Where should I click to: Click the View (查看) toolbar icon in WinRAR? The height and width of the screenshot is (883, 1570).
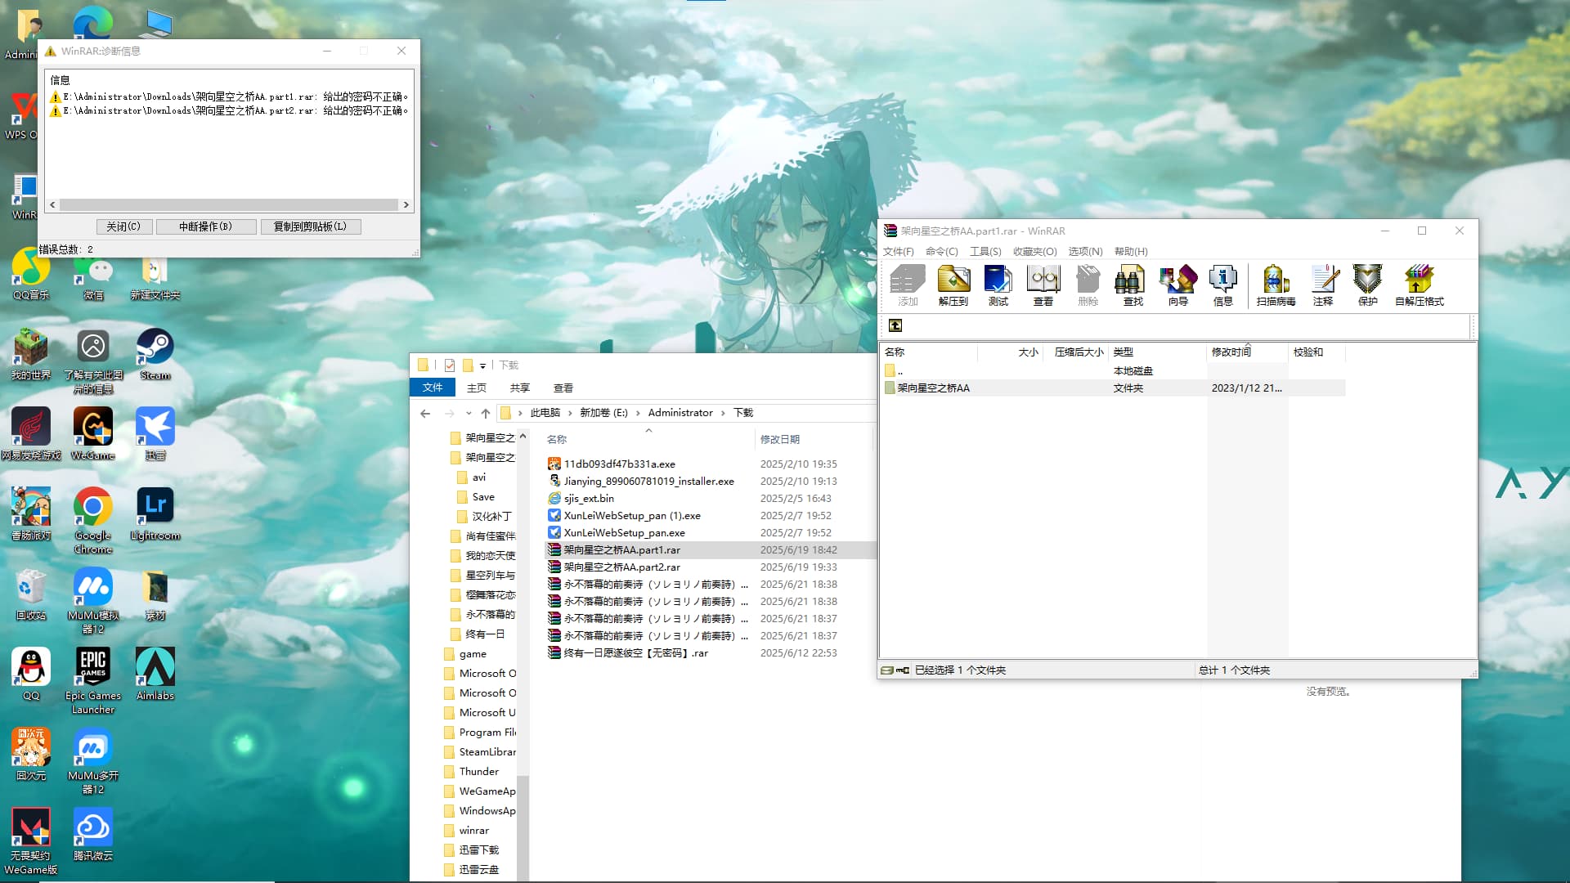pyautogui.click(x=1043, y=285)
